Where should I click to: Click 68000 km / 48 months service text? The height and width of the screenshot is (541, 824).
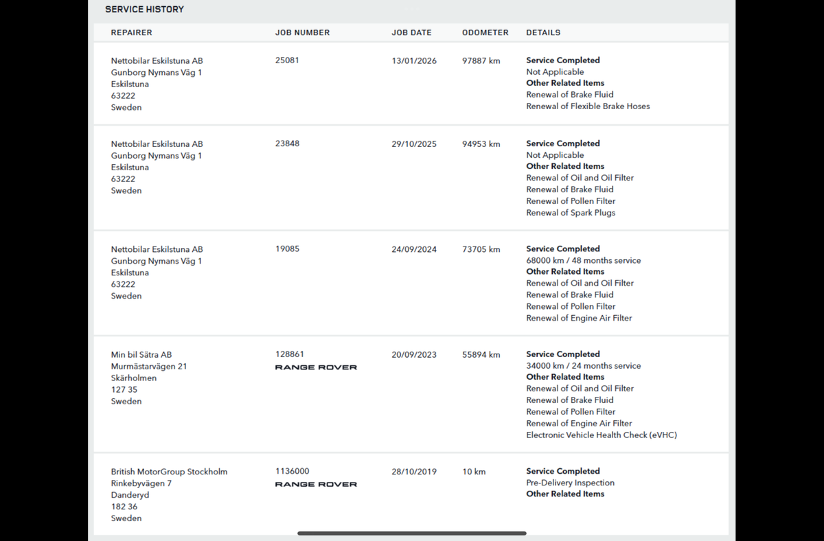584,261
